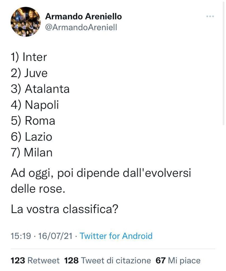Screen dimensions: 226x271
Task: Click the line listing 5) Roma
Action: click(x=33, y=121)
